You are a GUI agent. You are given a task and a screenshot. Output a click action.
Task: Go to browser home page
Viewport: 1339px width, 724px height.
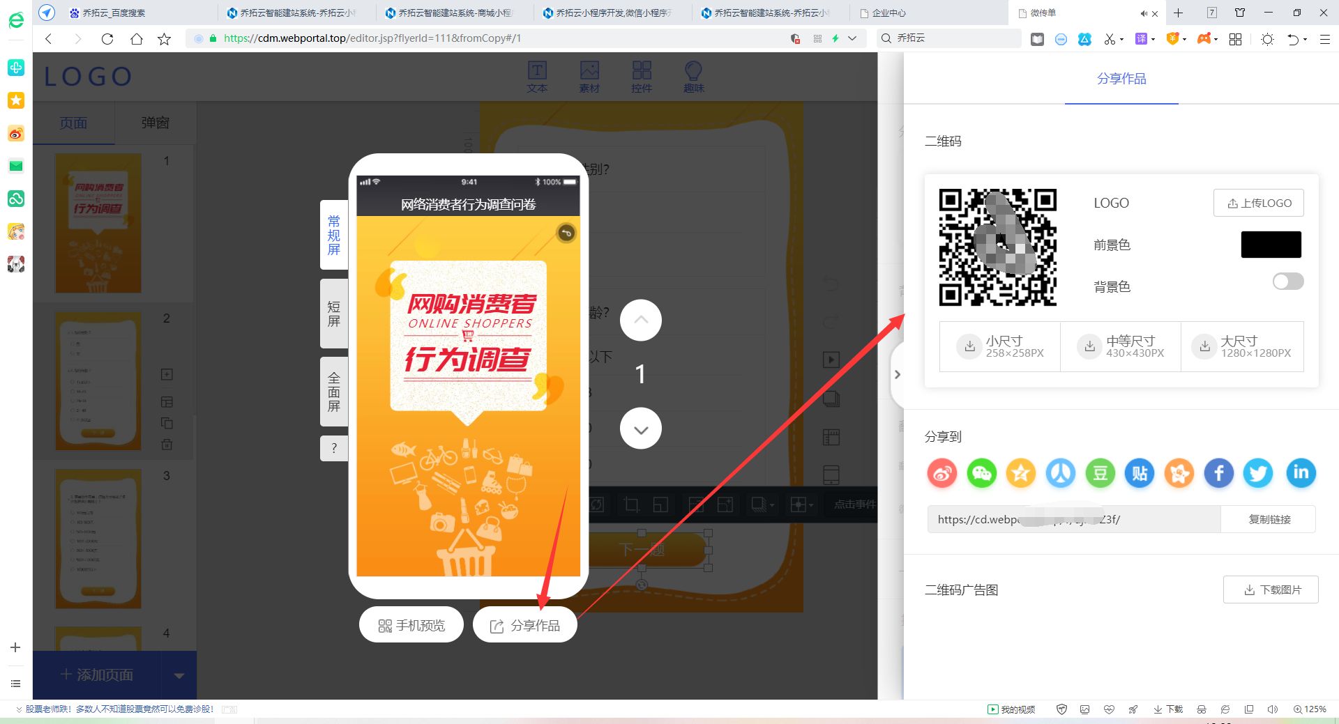point(137,39)
